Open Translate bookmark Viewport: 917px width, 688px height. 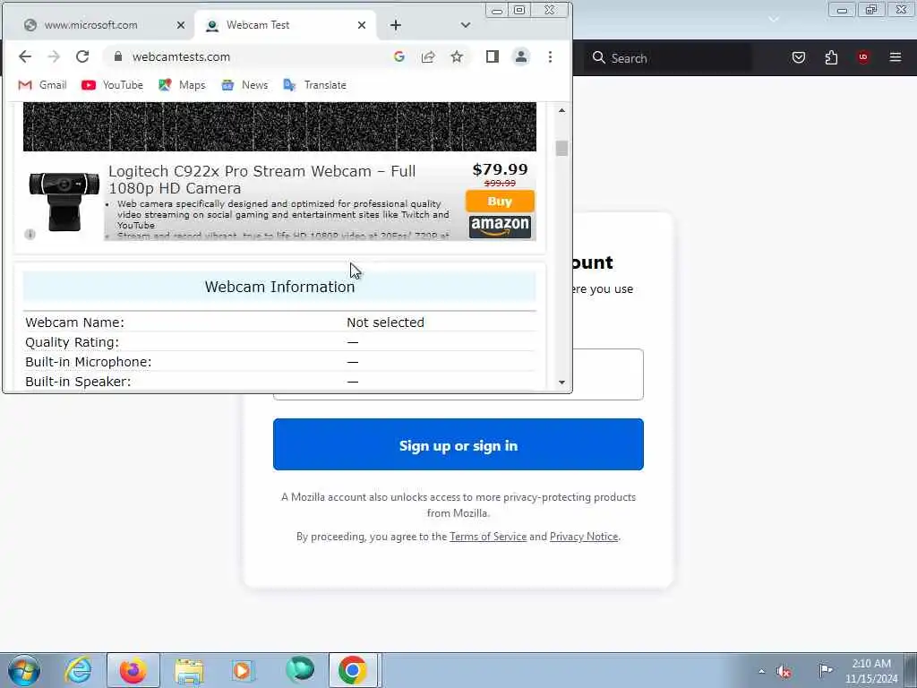(x=314, y=85)
